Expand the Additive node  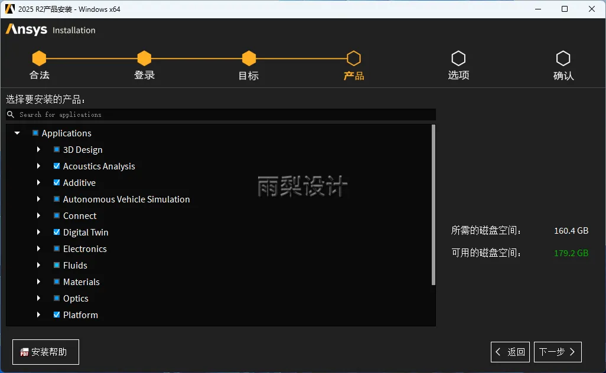pos(38,182)
